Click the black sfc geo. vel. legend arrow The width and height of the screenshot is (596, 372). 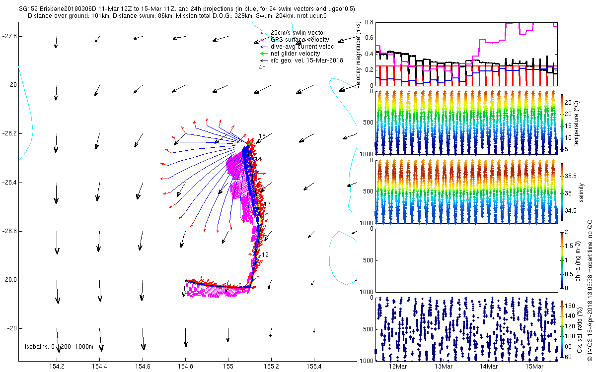(x=264, y=60)
